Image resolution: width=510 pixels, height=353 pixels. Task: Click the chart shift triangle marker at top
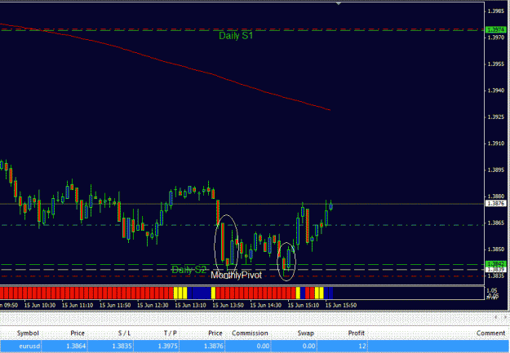click(339, 3)
